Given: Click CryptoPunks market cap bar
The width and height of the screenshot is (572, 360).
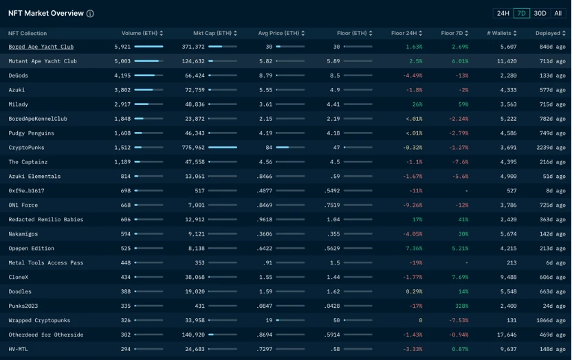Looking at the screenshot, I should click(x=222, y=148).
